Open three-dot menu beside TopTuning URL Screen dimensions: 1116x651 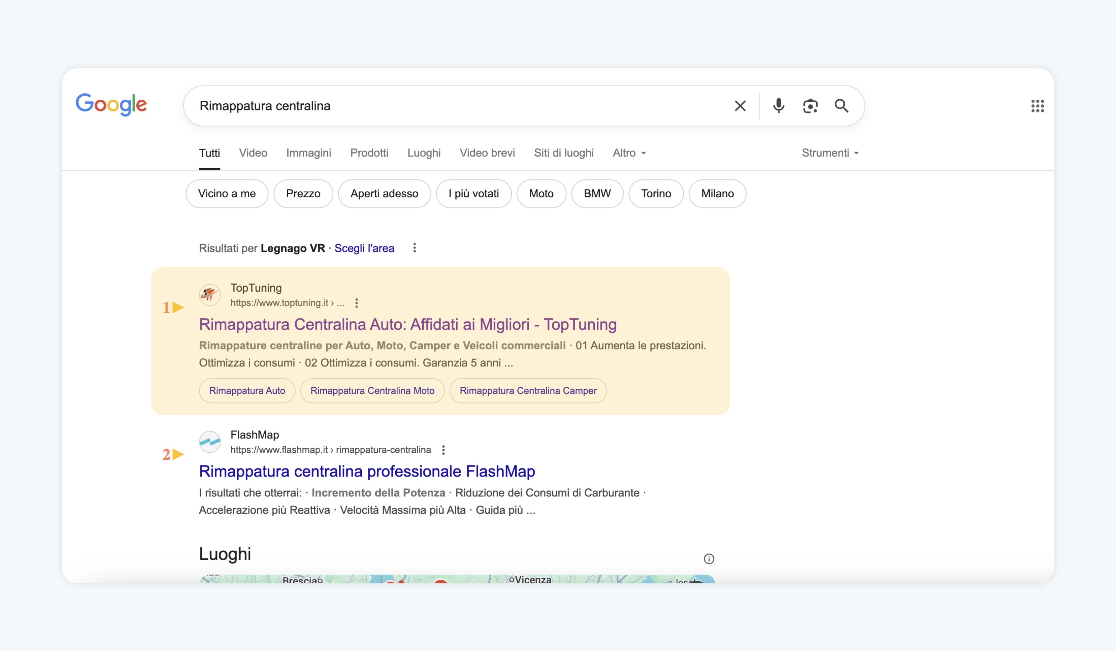point(356,303)
